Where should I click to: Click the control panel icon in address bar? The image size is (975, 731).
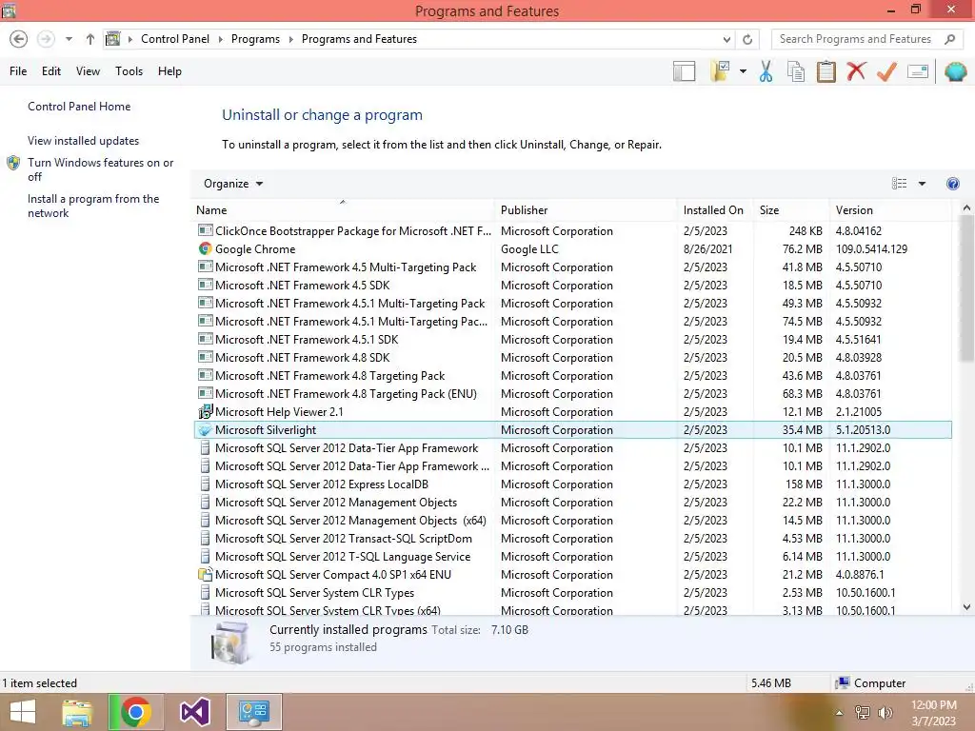click(x=112, y=39)
